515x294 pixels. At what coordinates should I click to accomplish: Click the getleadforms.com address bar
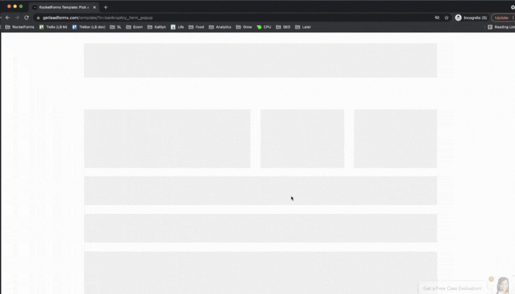click(x=221, y=17)
